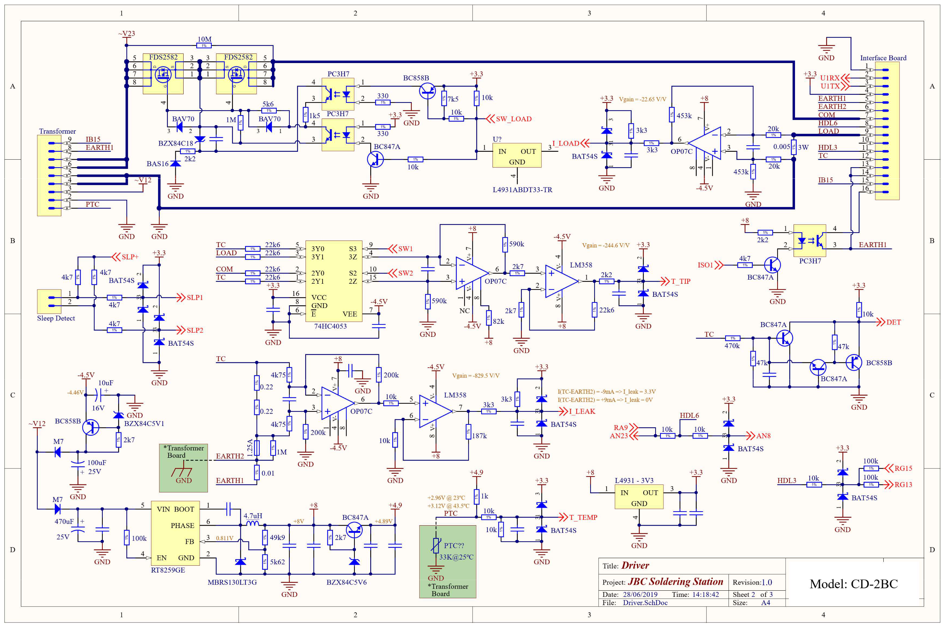Viewport: 945px width, 627px height.
Task: Select the LM358 op-amp driving I_LEAK
Action: pos(436,411)
